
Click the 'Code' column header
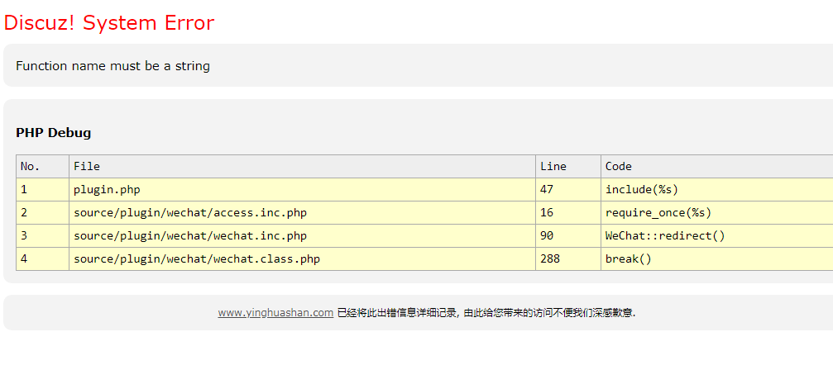click(717, 167)
